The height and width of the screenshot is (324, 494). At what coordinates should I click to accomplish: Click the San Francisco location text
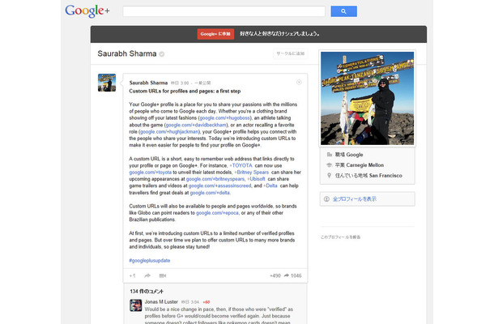tap(385, 176)
